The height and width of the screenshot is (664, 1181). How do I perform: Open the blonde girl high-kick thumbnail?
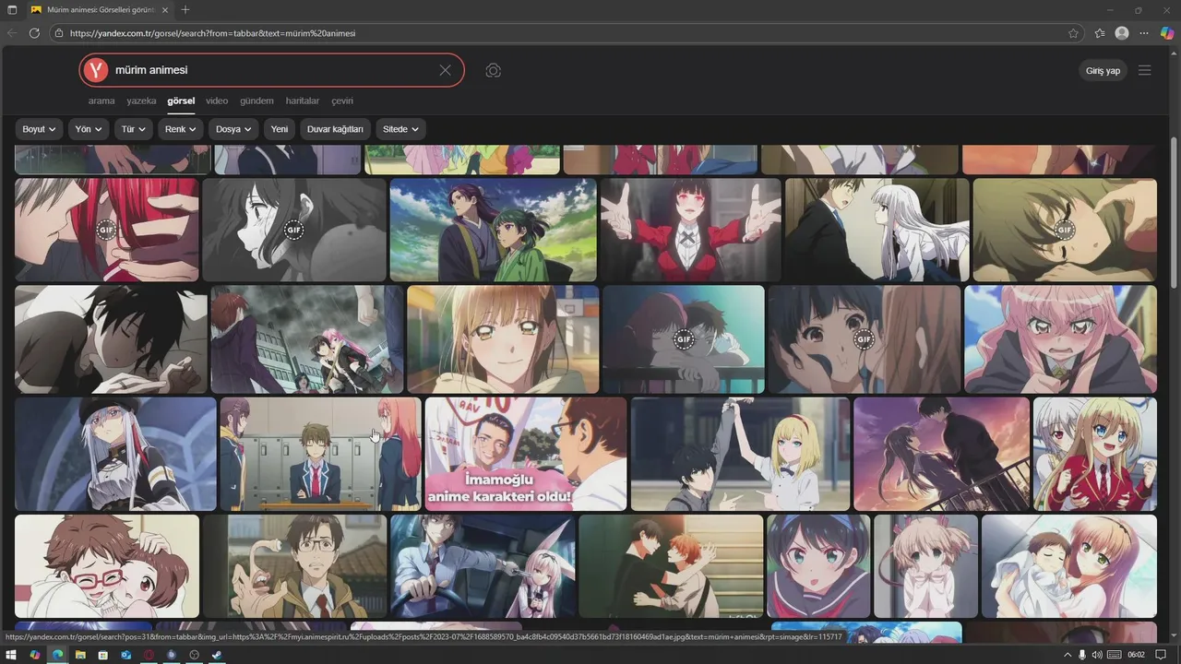tap(740, 454)
